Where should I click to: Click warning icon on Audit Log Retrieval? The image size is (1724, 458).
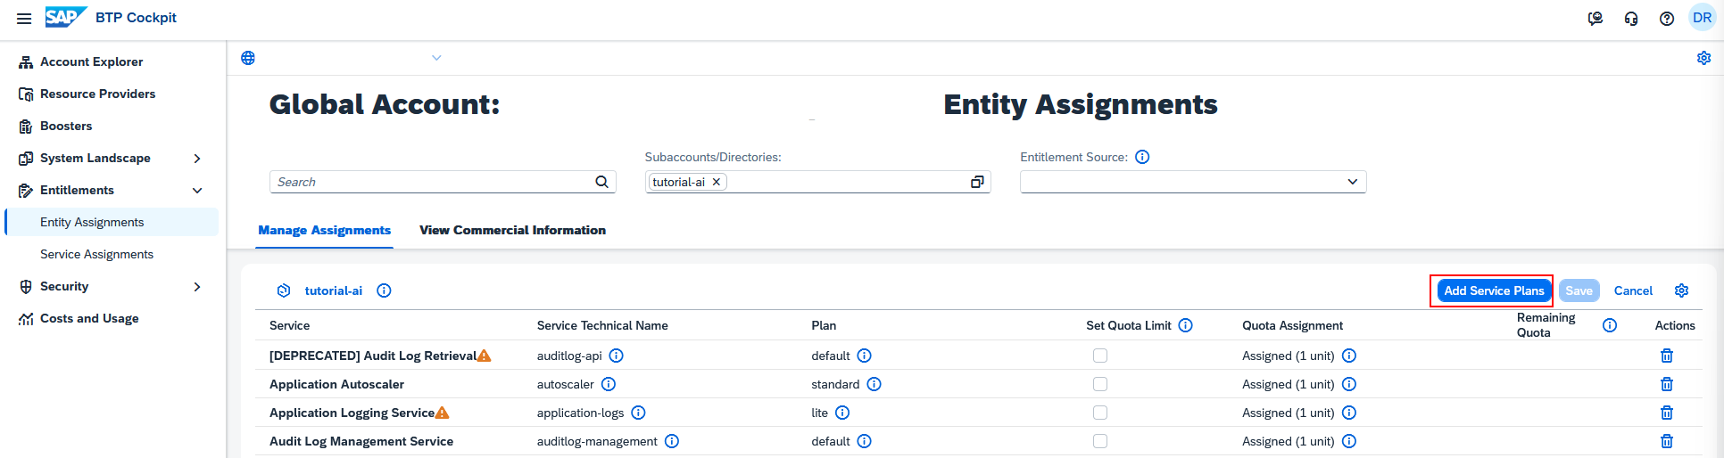tap(484, 356)
